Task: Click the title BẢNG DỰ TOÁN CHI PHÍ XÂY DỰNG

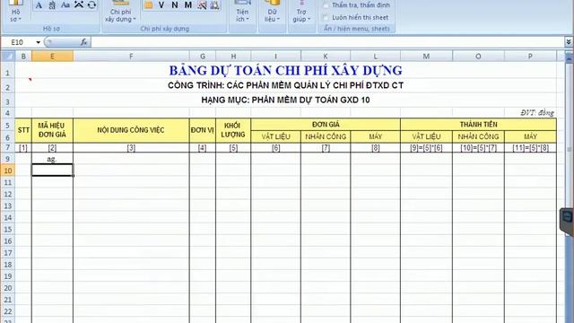Action: 285,70
